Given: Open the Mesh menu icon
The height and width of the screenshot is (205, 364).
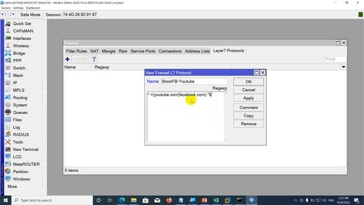Looking at the screenshot, I should tap(8, 75).
